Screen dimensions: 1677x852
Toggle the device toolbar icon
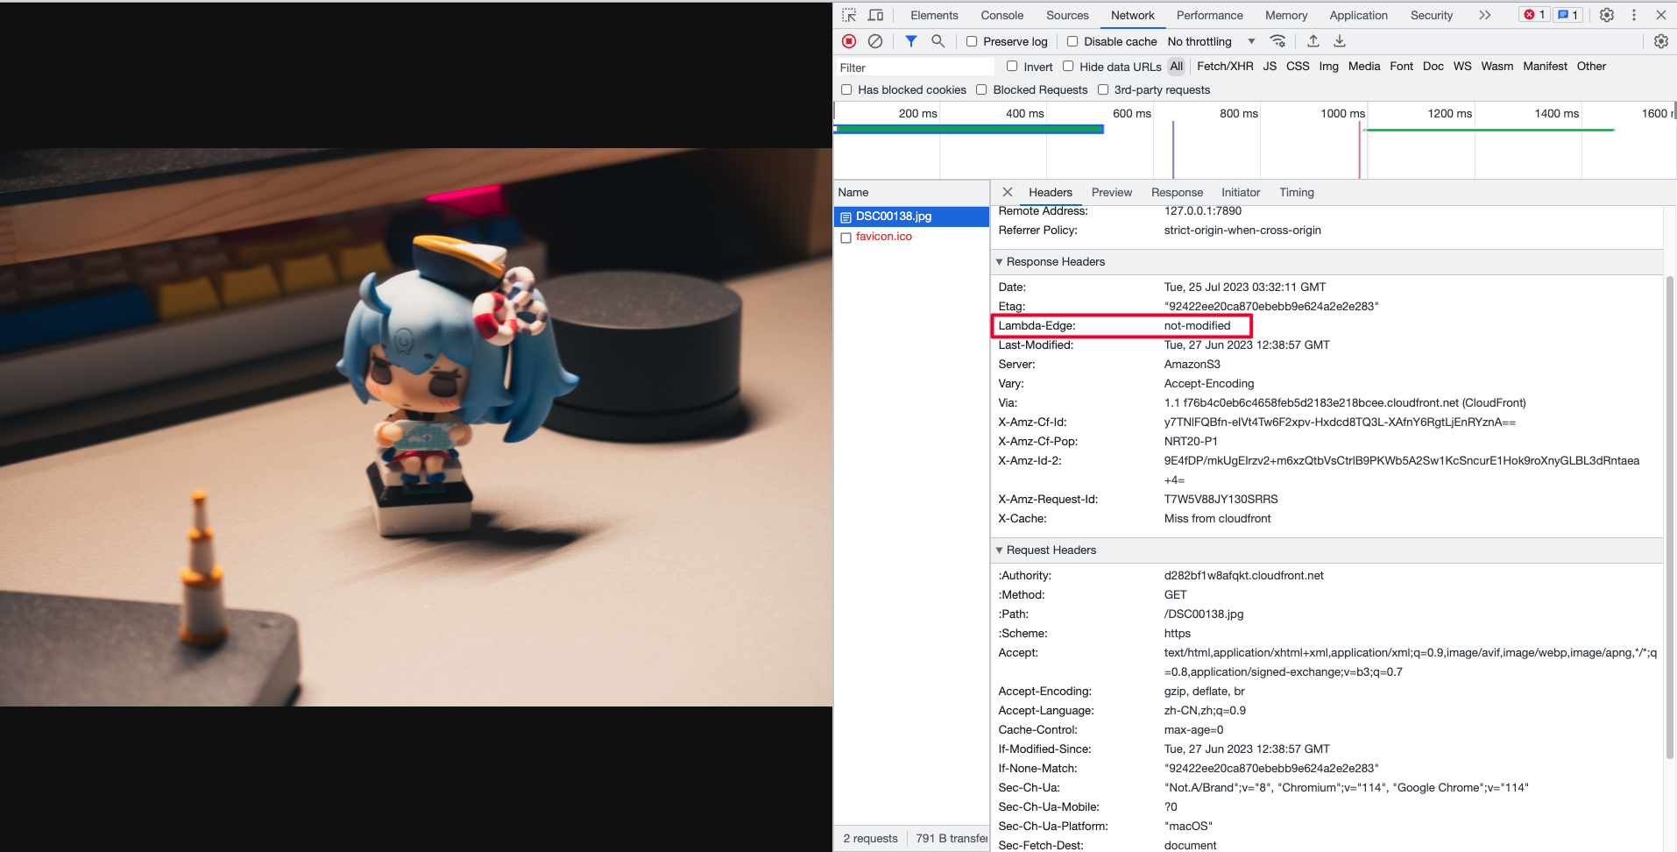[x=875, y=15]
